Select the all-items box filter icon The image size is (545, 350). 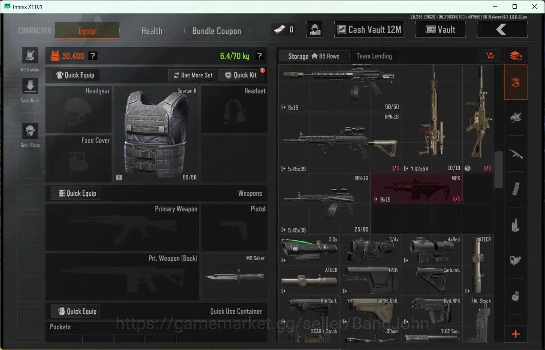click(516, 83)
